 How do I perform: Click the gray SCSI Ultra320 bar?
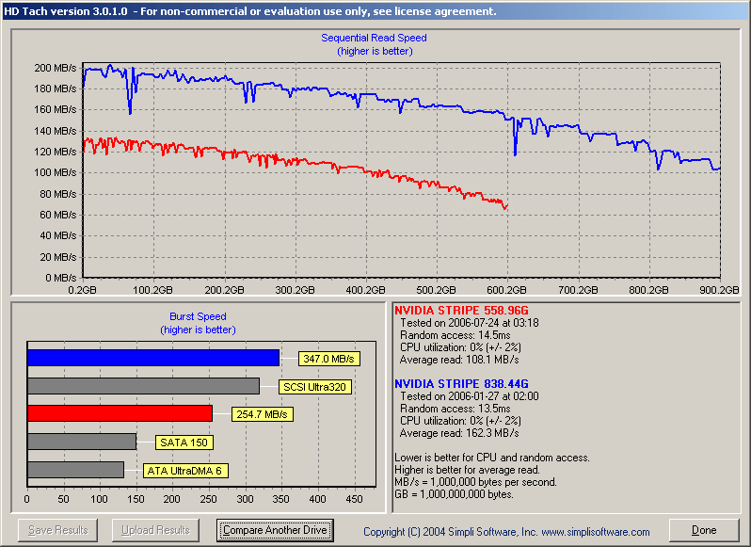click(x=143, y=386)
